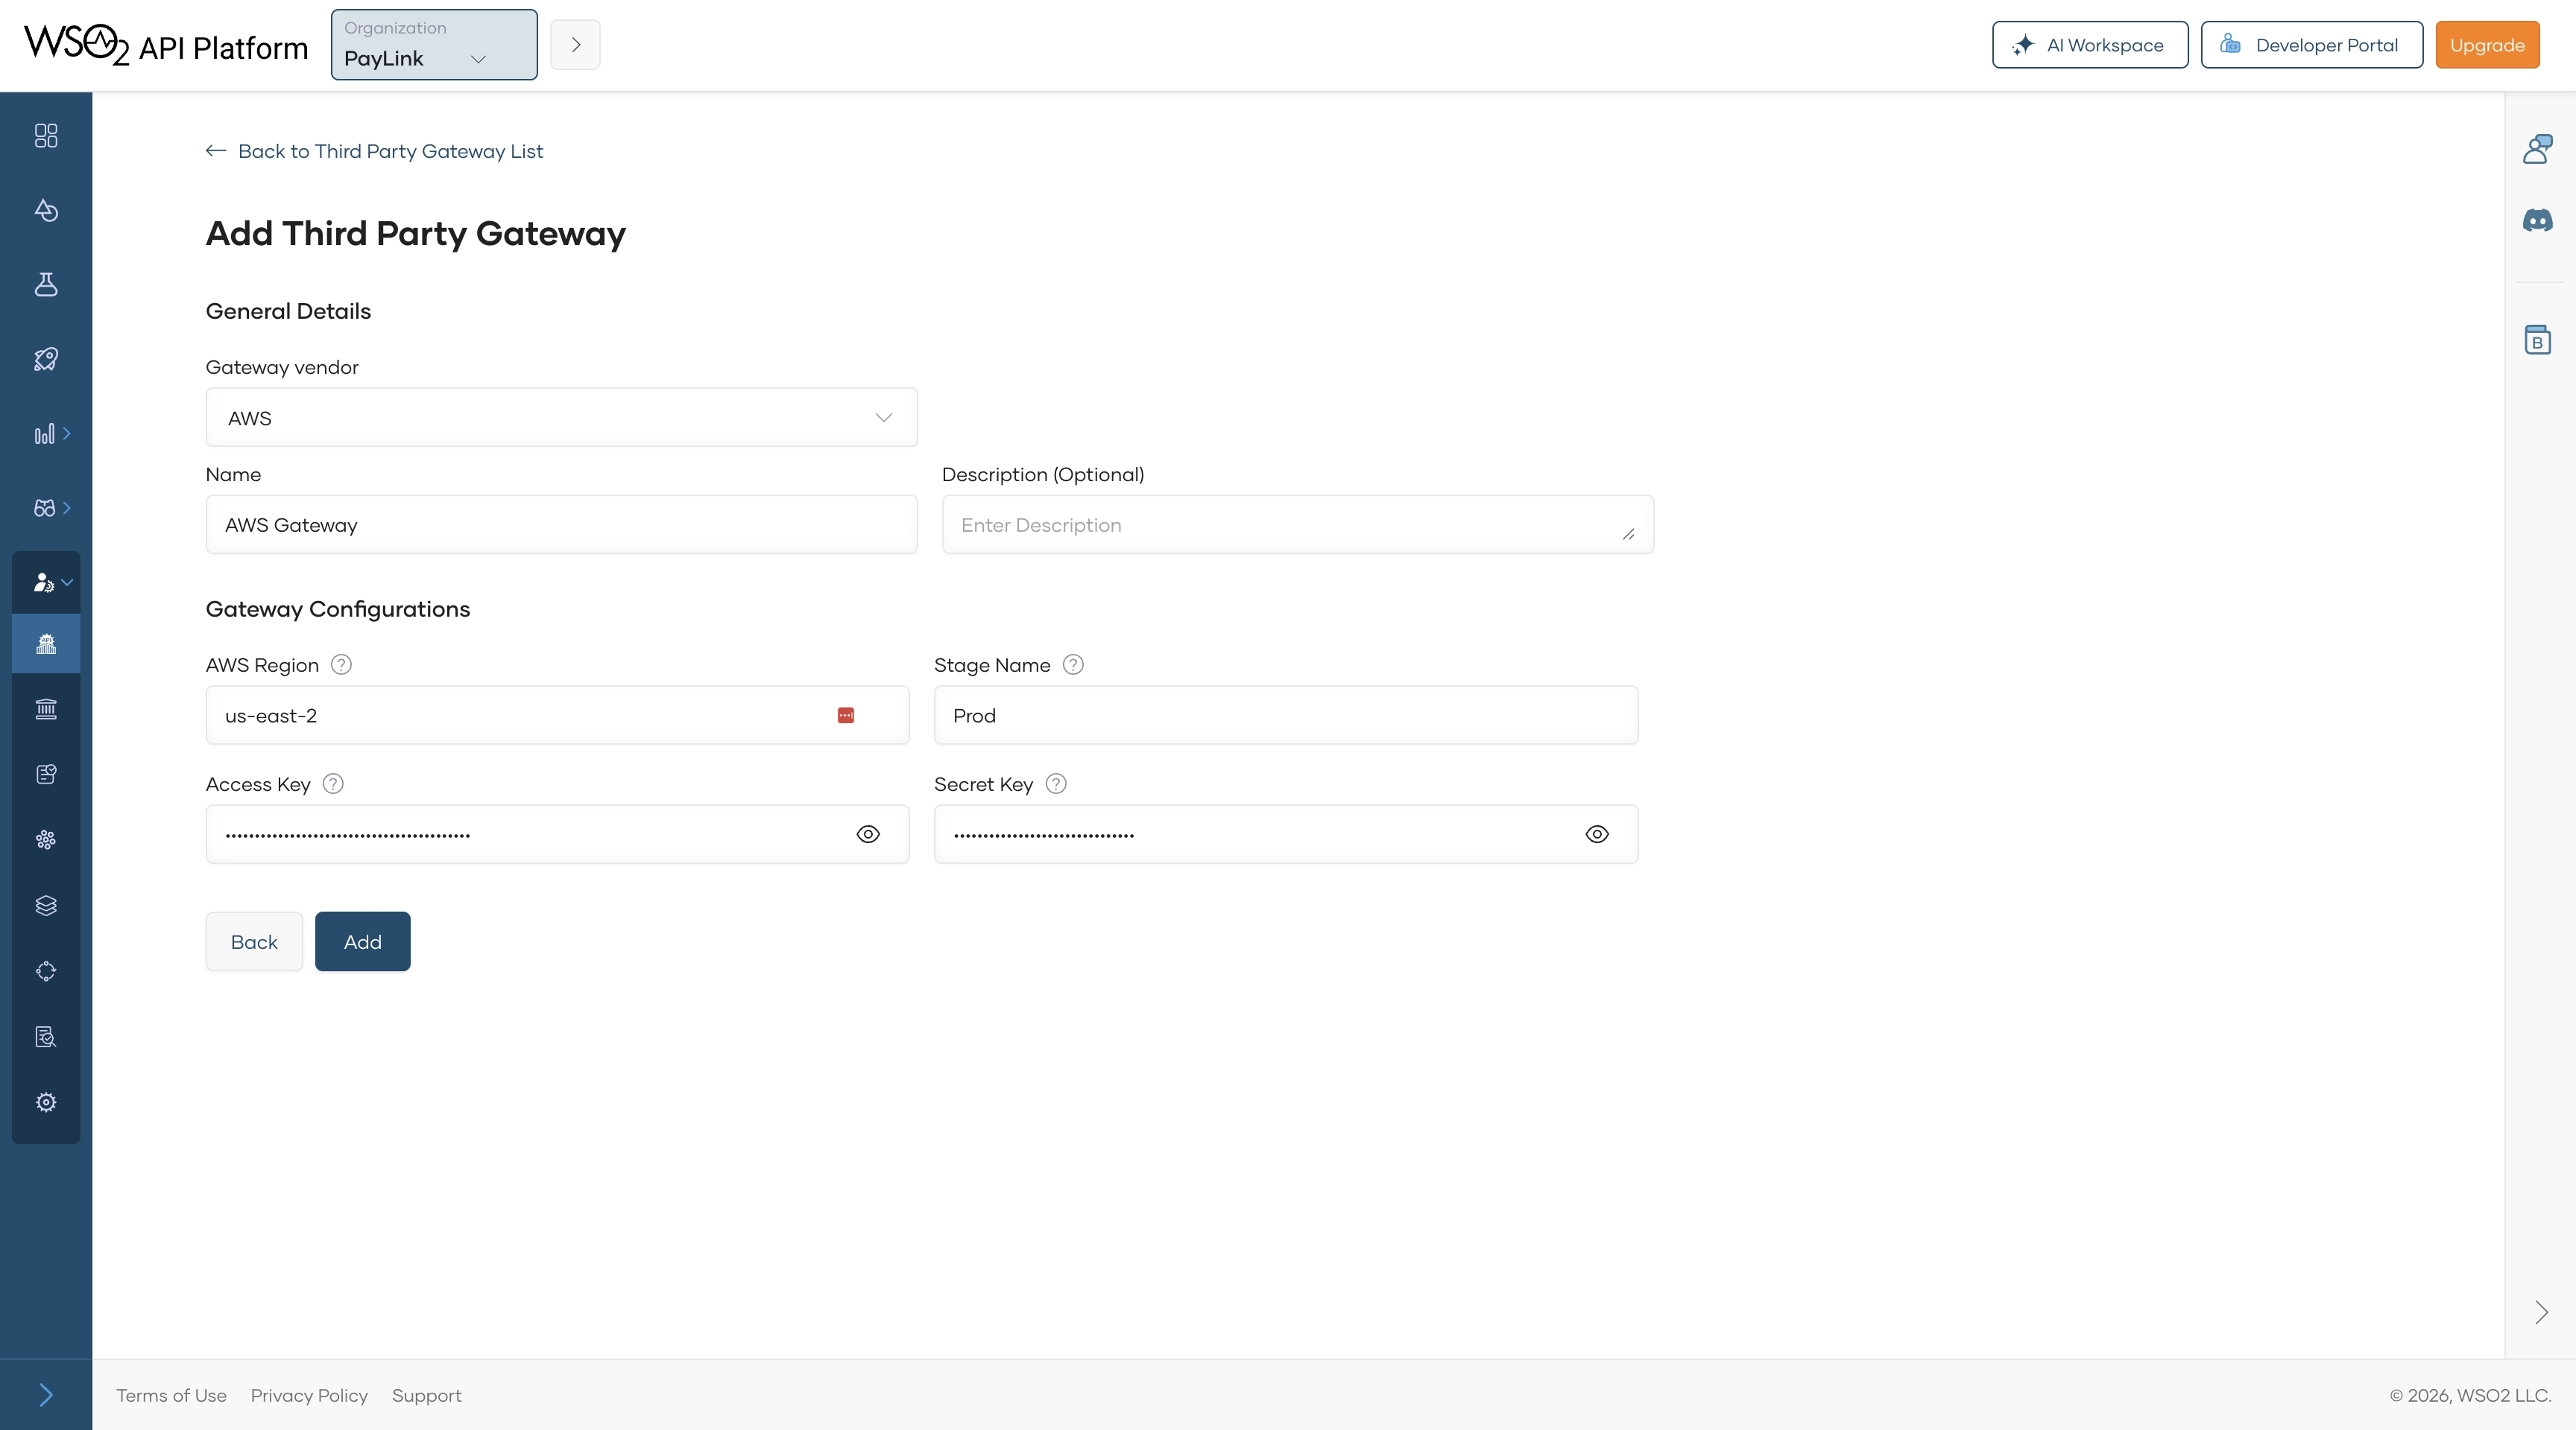The height and width of the screenshot is (1430, 2576).
Task: Show the Secret Key using the eye icon
Action: tap(1596, 833)
